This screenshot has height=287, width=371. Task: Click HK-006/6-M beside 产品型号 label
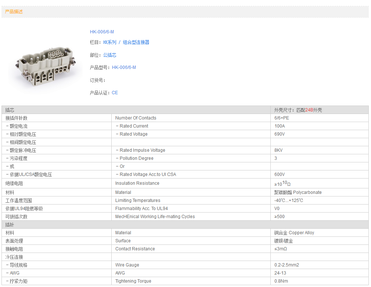[x=124, y=67]
